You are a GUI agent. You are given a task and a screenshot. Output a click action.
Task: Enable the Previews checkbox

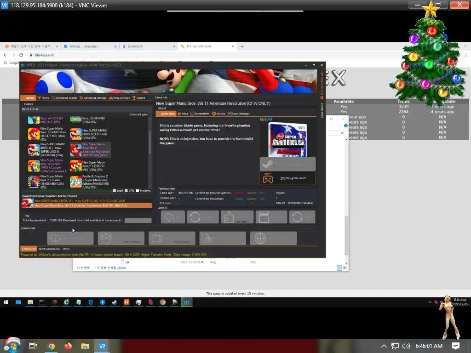138,191
